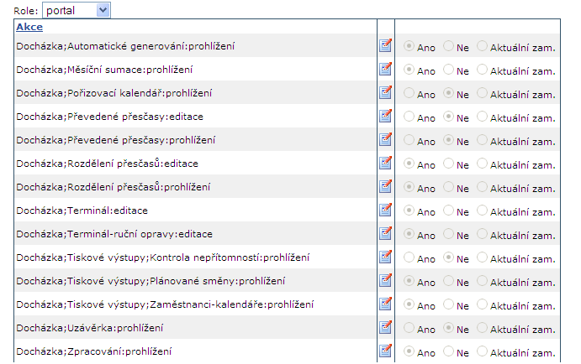This screenshot has width=581, height=364.
Task: Pick Aktuální zam. for Zaměstnanci-kalendáře:prohlížení
Action: pos(482,304)
